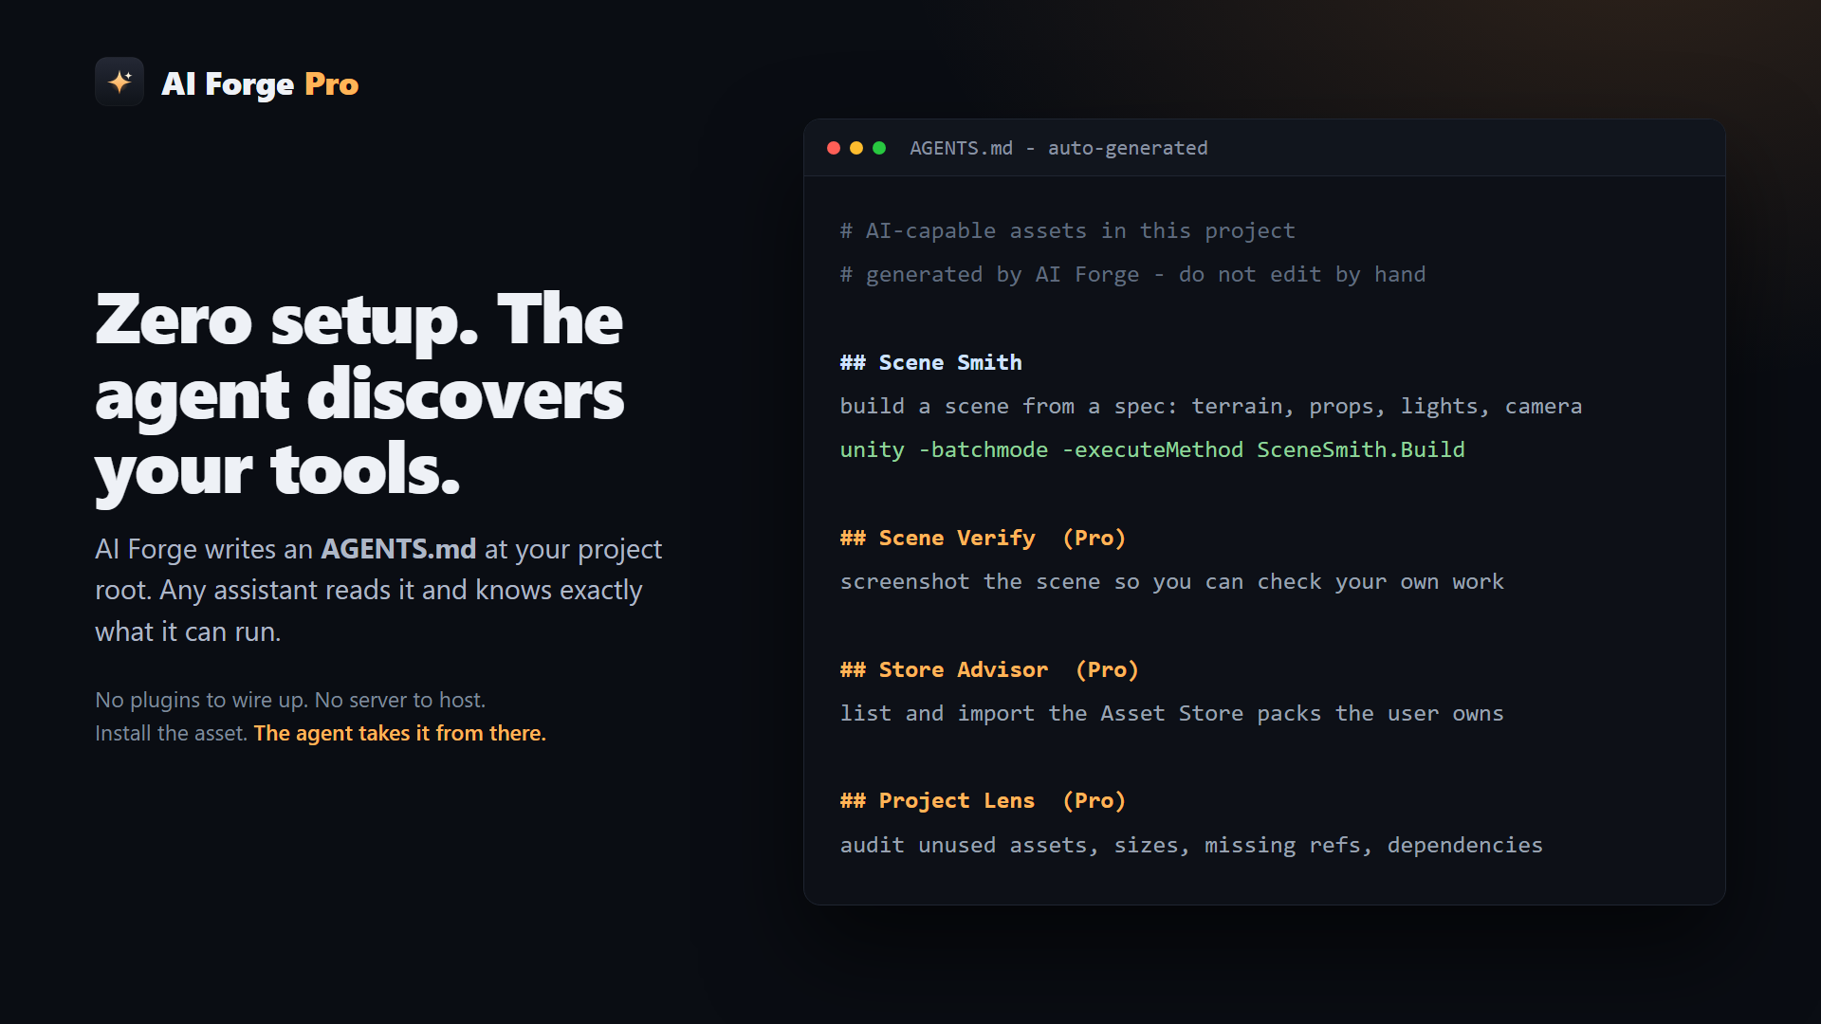This screenshot has height=1024, width=1821.
Task: Click the AI Forge Pro brand name
Action: click(x=260, y=84)
